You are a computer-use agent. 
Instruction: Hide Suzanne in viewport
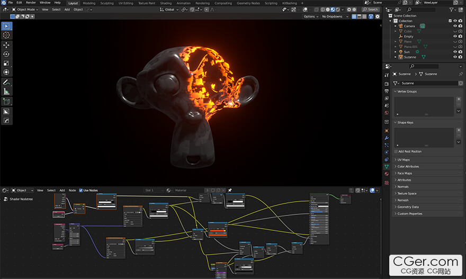tap(455, 57)
